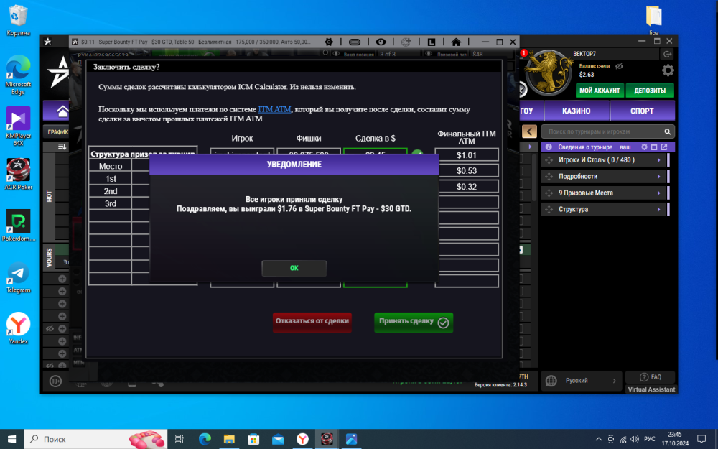
Task: Decline the deal with the red button
Action: click(x=312, y=321)
